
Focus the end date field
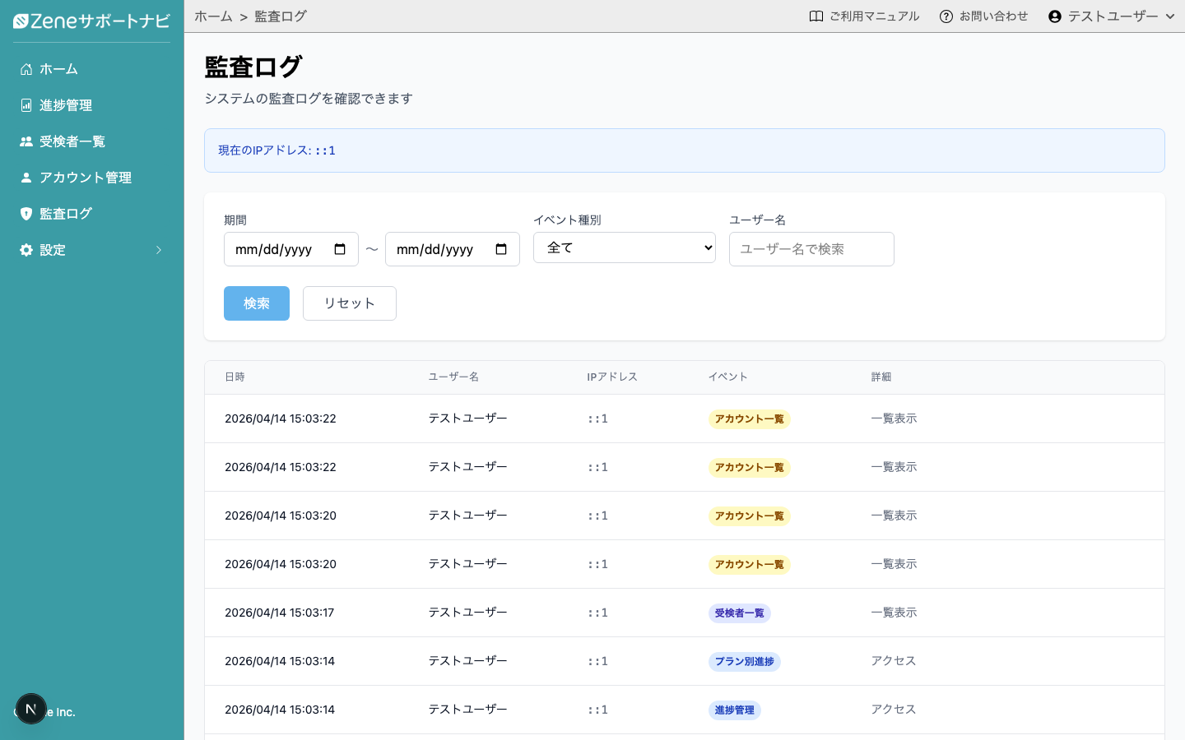pyautogui.click(x=453, y=249)
